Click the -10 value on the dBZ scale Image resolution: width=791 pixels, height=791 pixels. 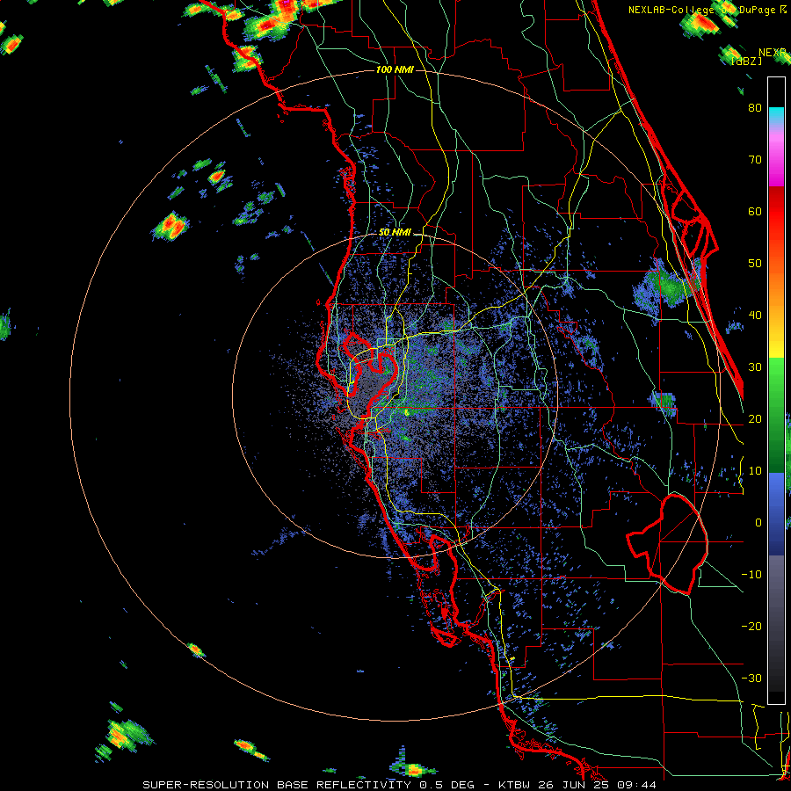751,575
